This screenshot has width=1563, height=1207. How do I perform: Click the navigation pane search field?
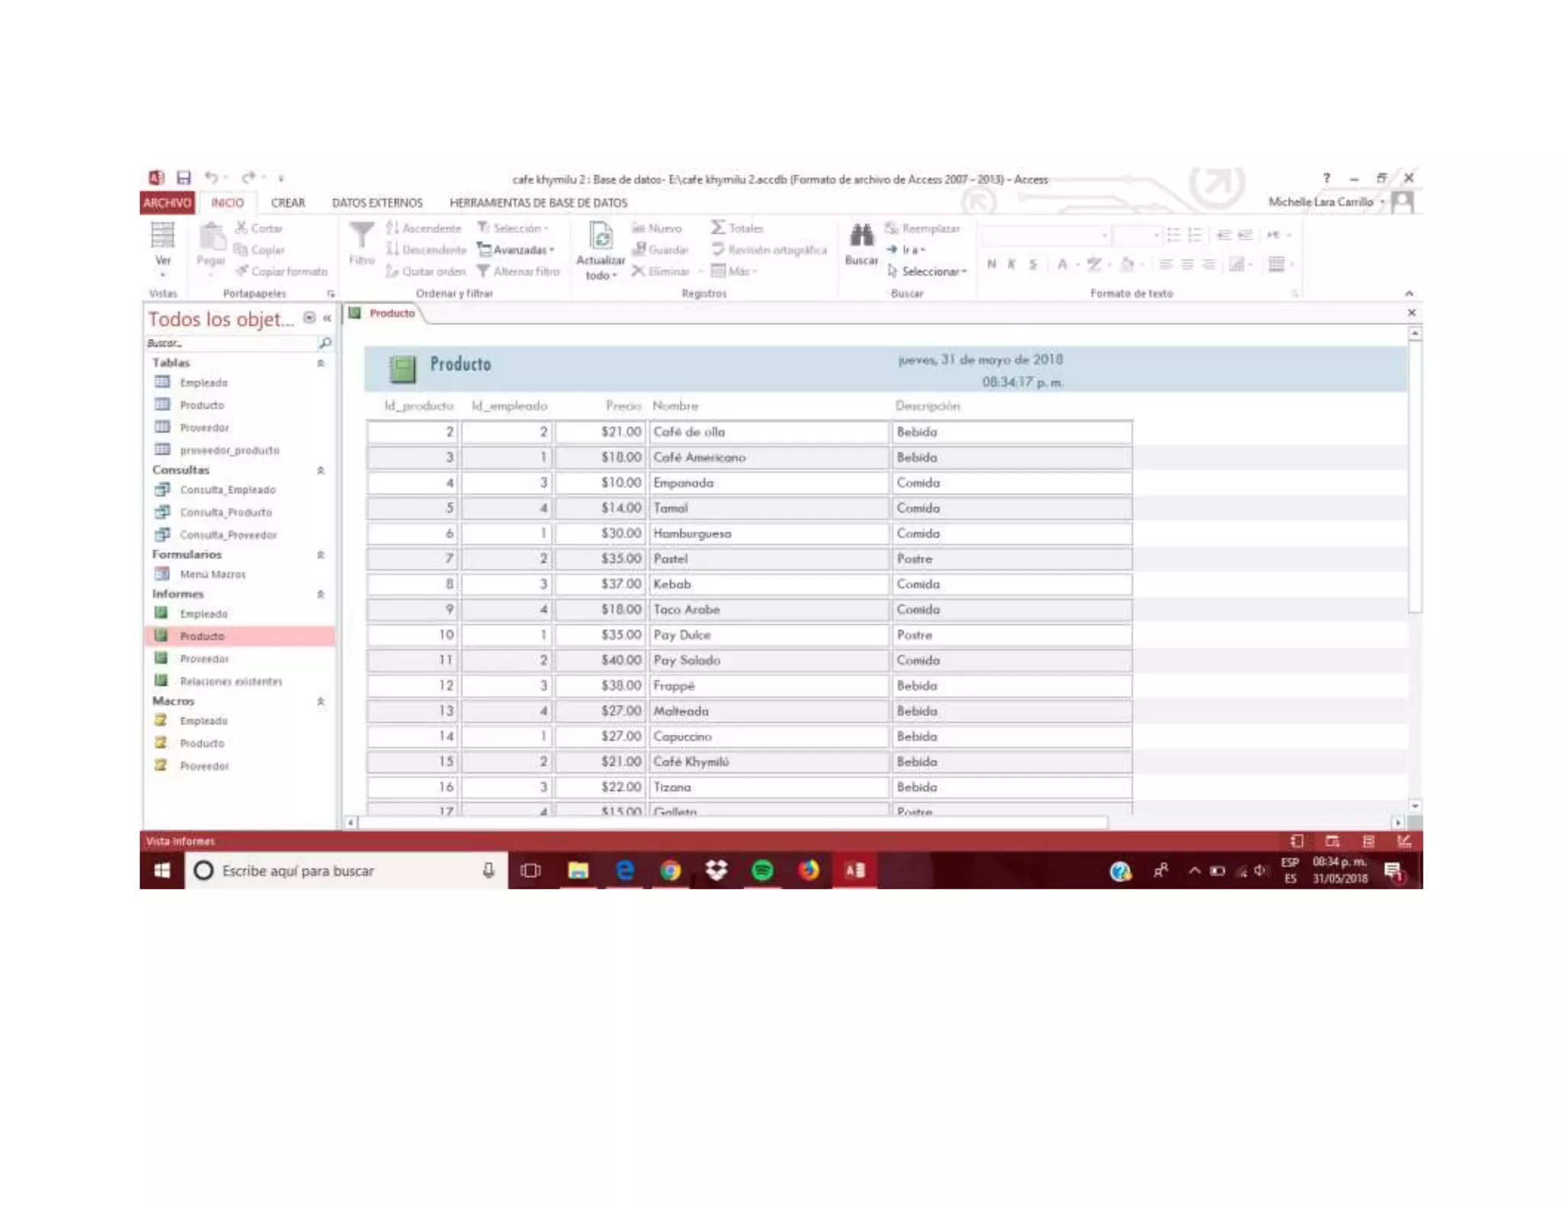point(229,343)
